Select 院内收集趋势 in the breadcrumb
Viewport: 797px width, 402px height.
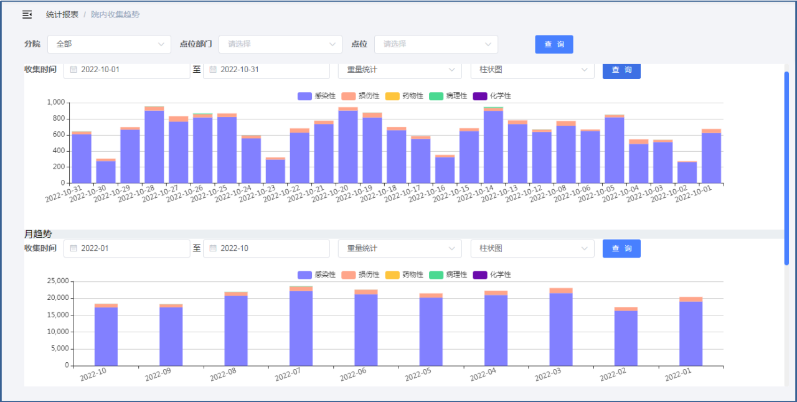tap(115, 14)
